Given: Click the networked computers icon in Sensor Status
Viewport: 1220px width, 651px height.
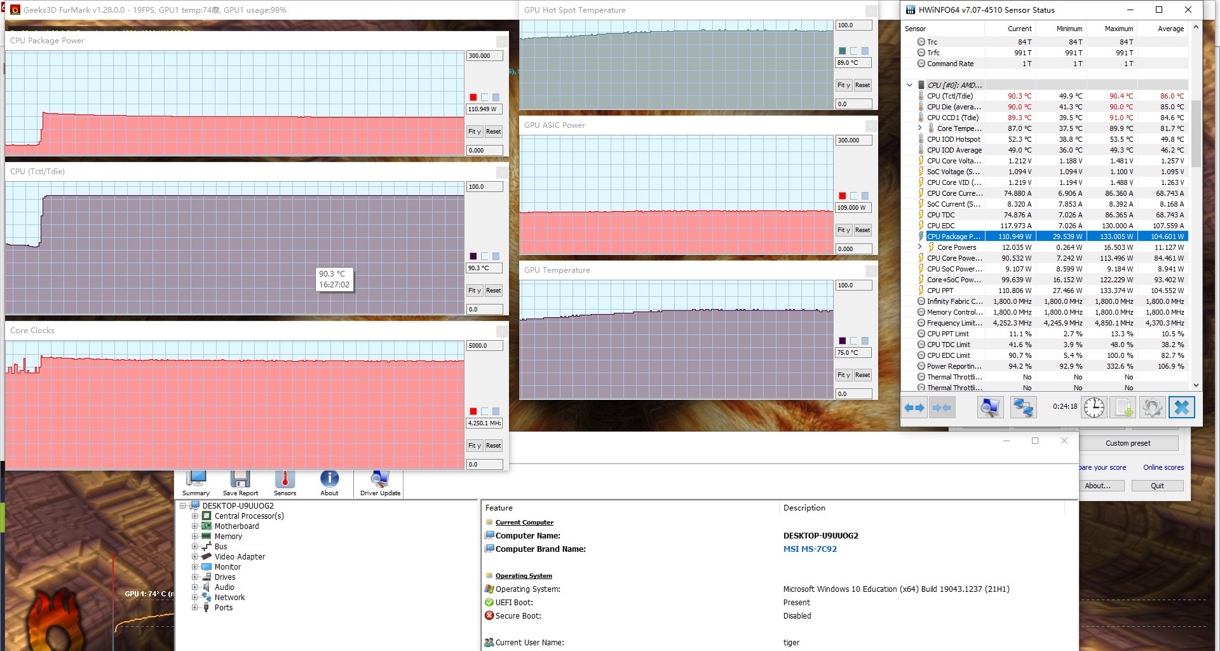Looking at the screenshot, I should point(1023,408).
